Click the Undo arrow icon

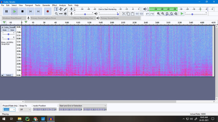pos(148,14)
